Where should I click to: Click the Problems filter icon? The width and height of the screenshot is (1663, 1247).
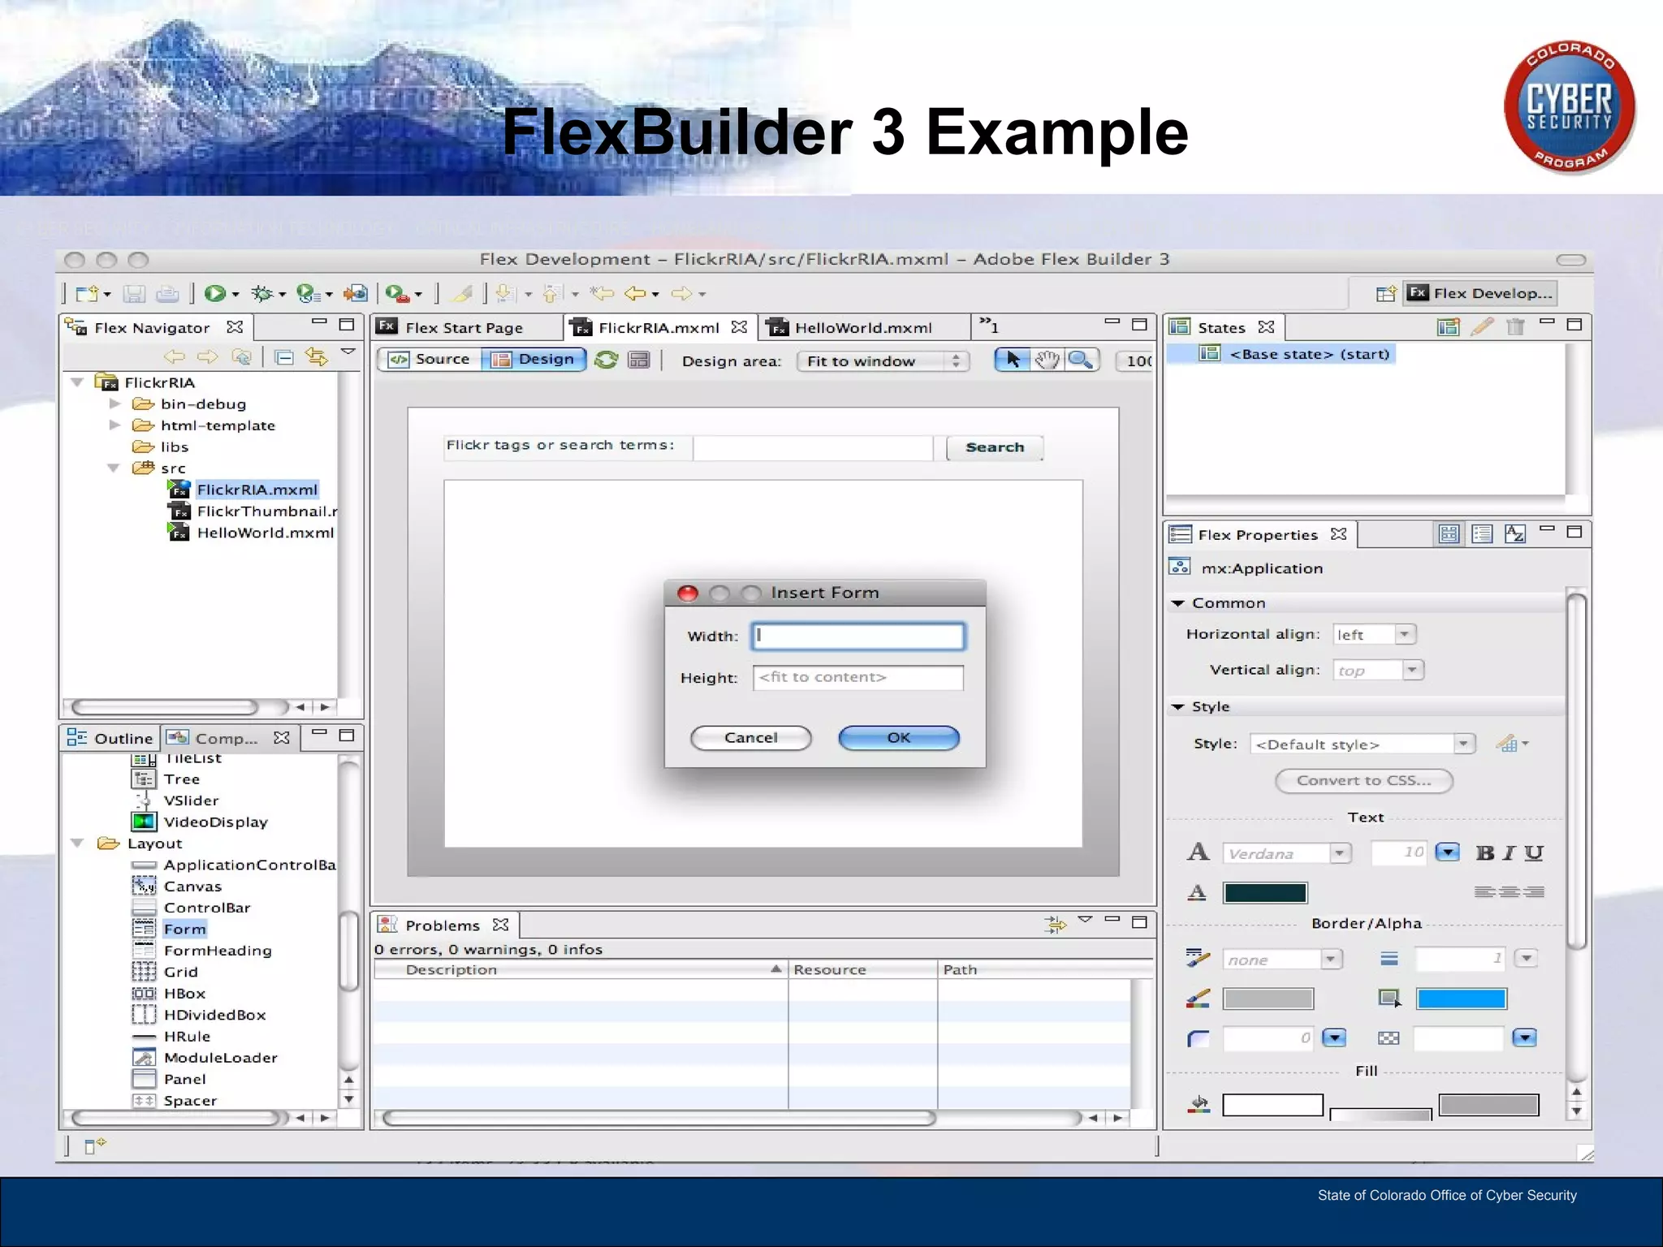coord(1055,924)
